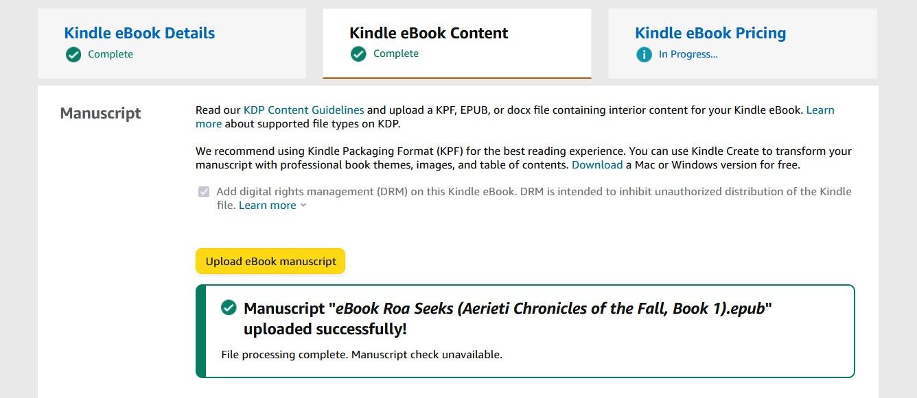Click the Manuscript section heading
Screen dimensions: 917x398
tap(100, 113)
